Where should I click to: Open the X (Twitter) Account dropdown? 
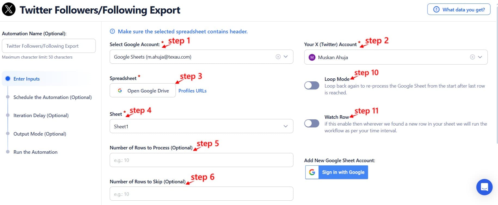pos(480,57)
